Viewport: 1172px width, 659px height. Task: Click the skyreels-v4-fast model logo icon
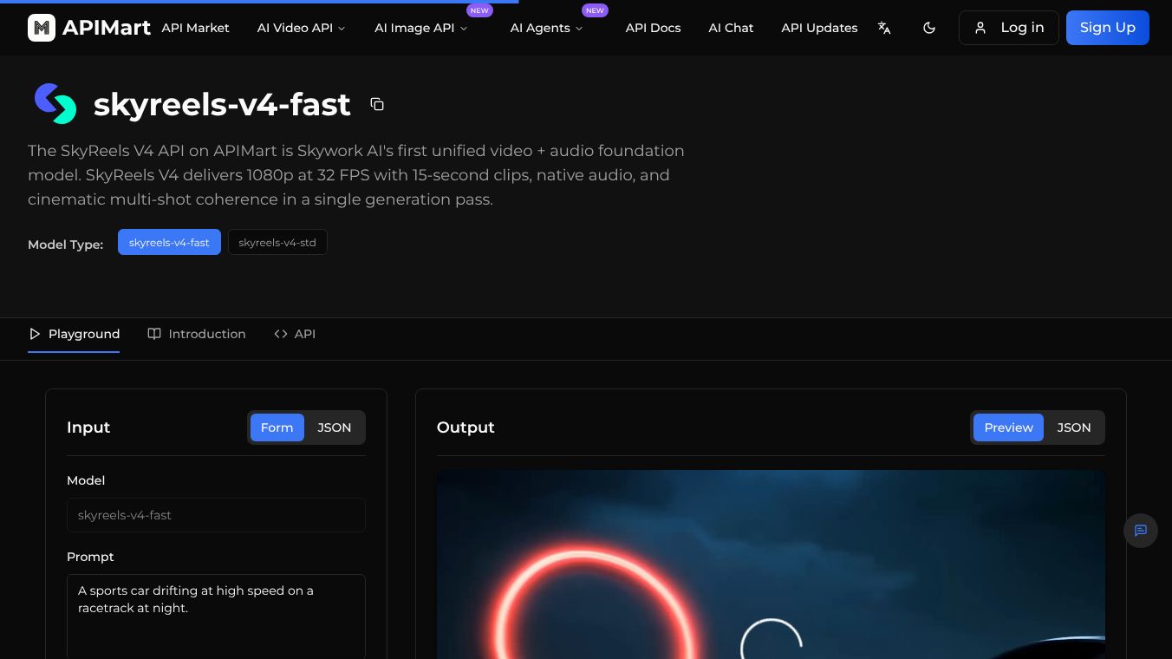click(55, 104)
